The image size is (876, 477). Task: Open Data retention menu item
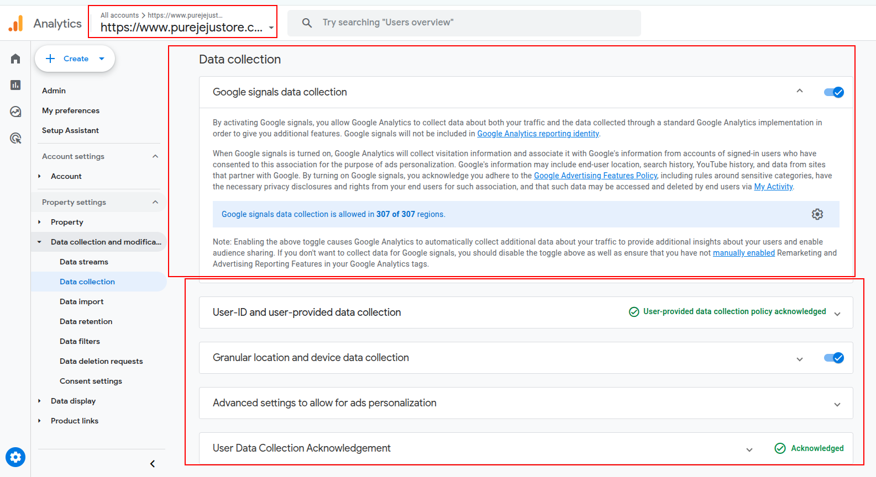(86, 321)
